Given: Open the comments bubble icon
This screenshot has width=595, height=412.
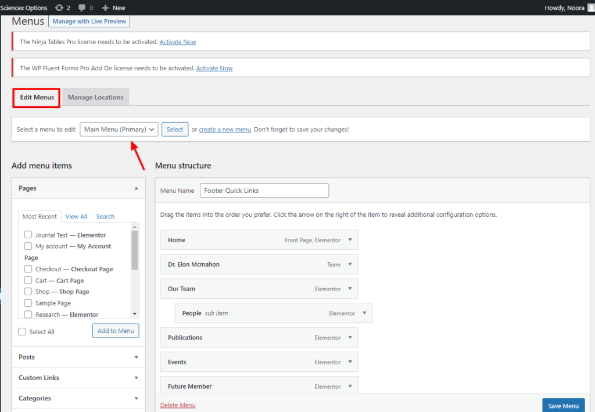Looking at the screenshot, I should pos(83,8).
